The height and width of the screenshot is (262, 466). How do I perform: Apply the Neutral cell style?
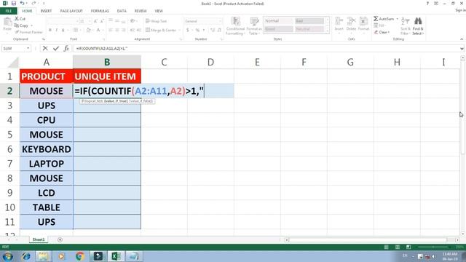(309, 29)
